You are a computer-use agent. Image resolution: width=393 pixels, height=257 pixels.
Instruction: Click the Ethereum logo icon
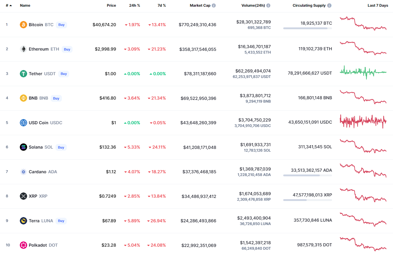pyautogui.click(x=23, y=49)
